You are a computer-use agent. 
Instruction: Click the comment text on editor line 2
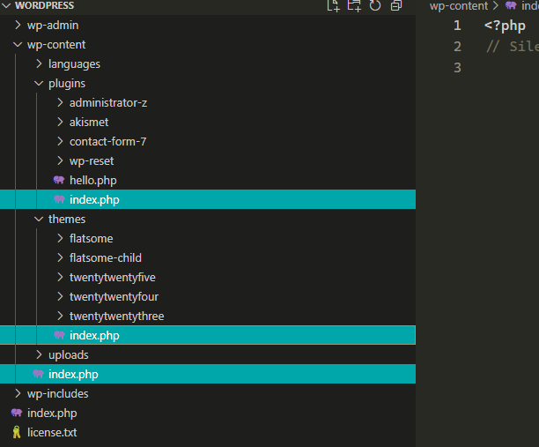click(513, 47)
